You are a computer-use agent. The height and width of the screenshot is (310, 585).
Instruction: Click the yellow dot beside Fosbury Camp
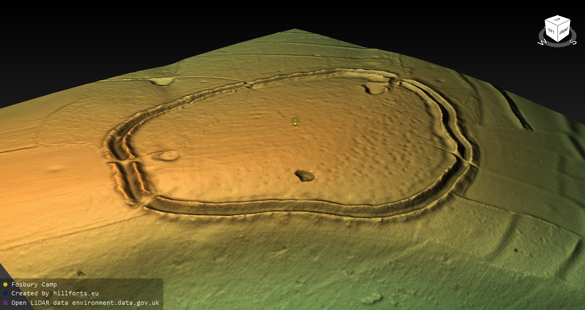[x=5, y=285]
